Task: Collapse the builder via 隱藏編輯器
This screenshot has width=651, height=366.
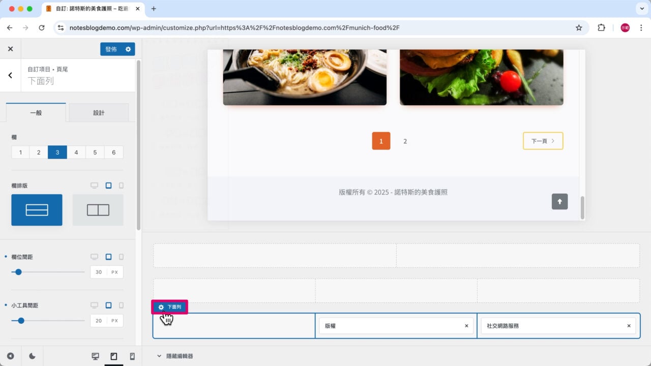Action: click(174, 356)
